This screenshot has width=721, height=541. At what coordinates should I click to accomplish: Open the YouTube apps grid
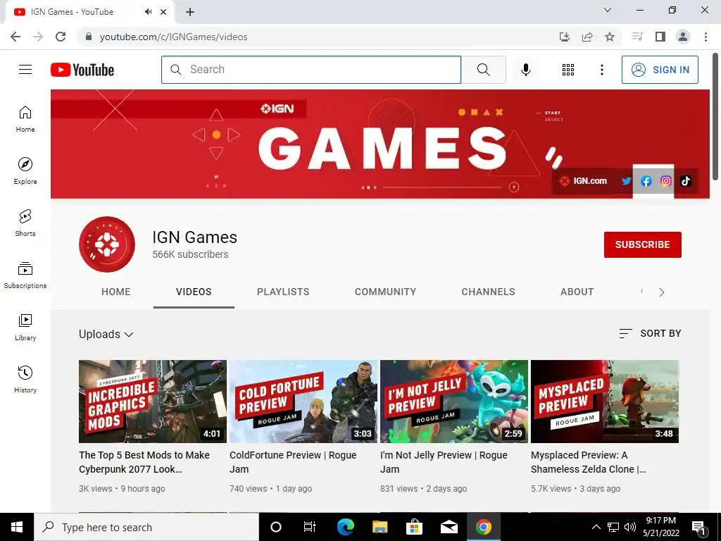[568, 70]
